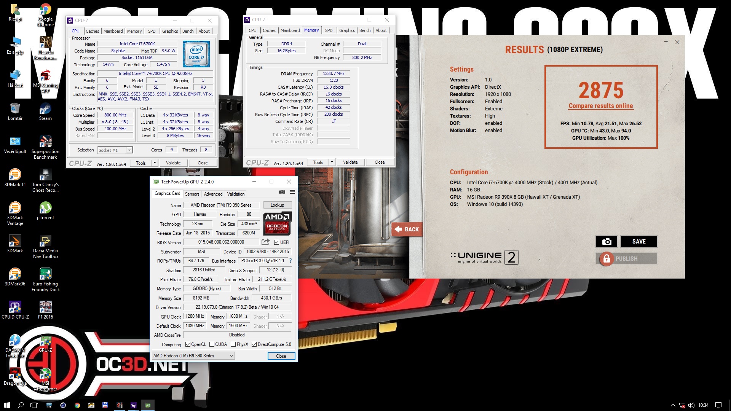Click the GPU Name field in GPU-Z
Viewport: 731px width, 411px height.
221,205
